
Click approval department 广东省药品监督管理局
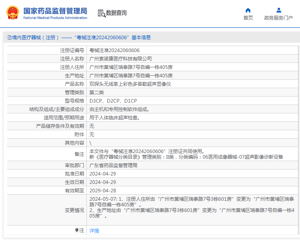click(x=113, y=165)
